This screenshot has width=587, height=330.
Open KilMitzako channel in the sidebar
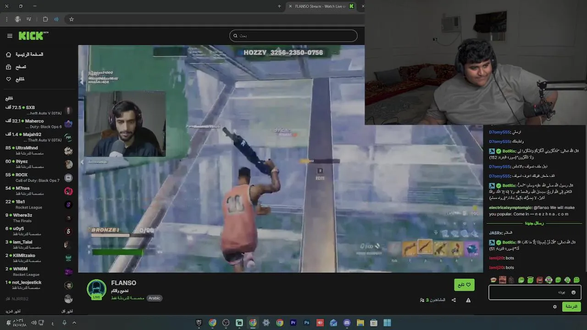coord(38,258)
